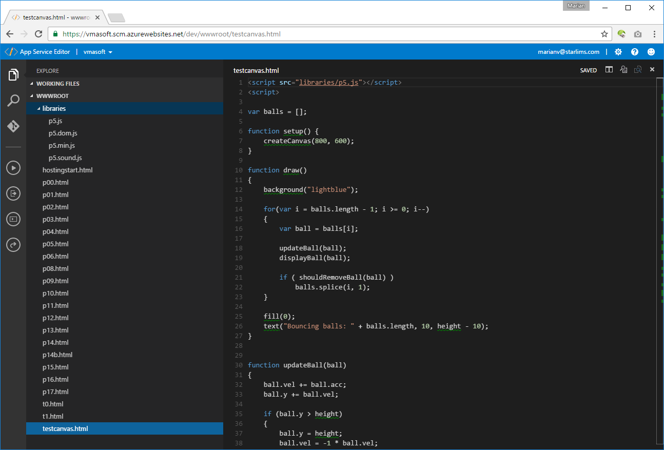
Task: Click the green secure padlock icon
Action: tap(55, 34)
